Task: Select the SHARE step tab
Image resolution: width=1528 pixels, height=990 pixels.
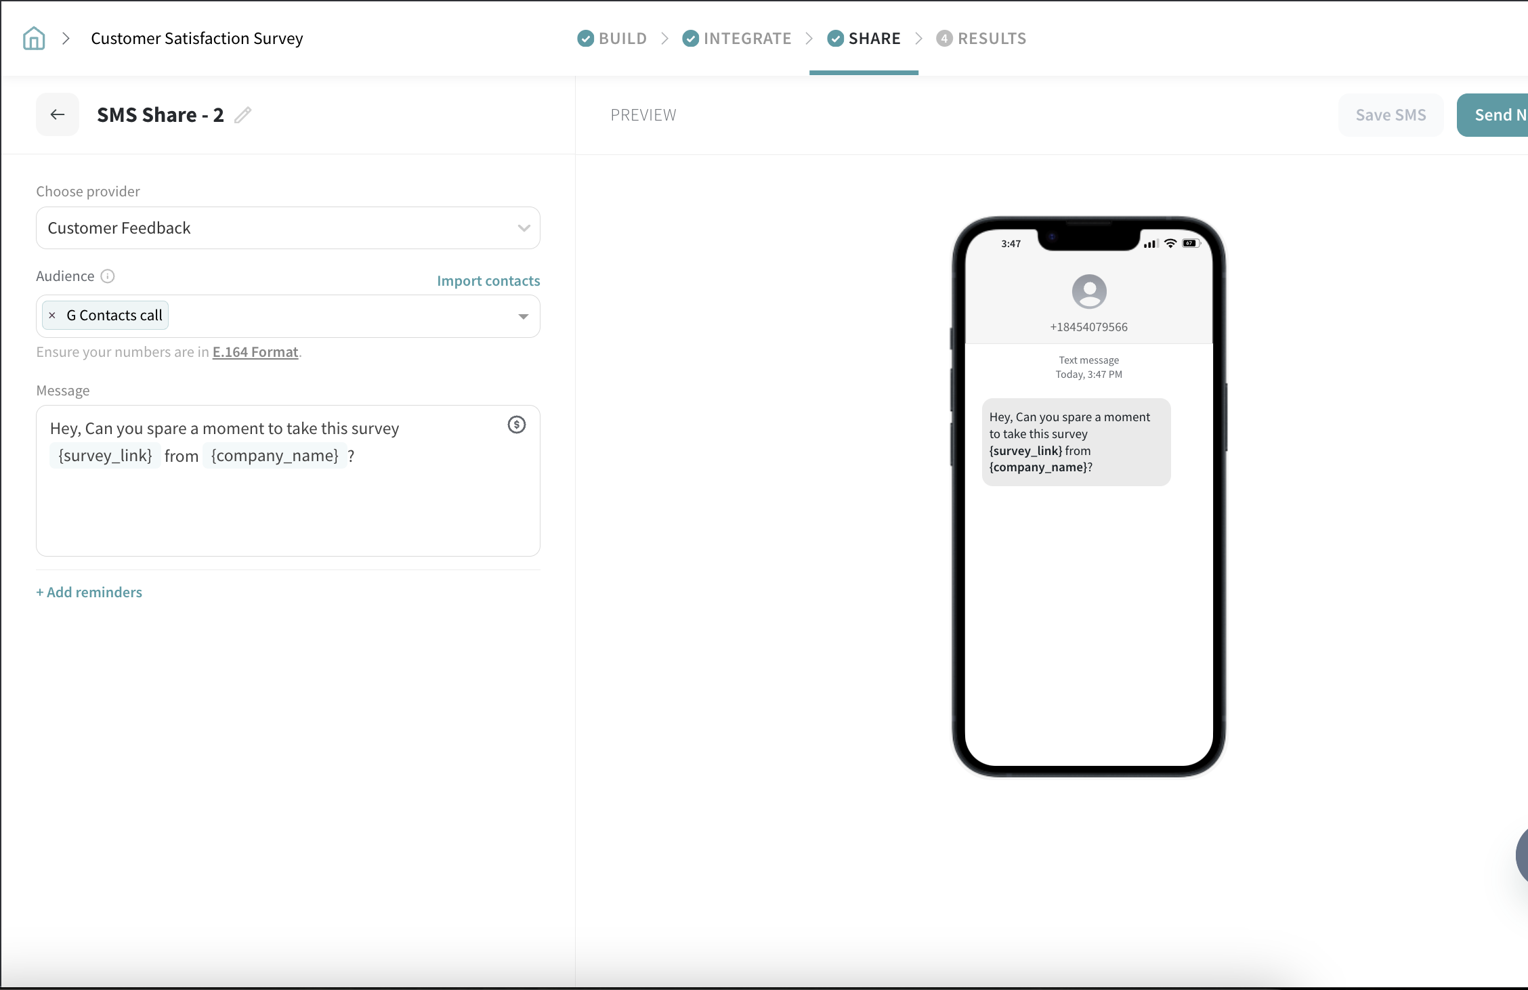Action: pyautogui.click(x=864, y=39)
